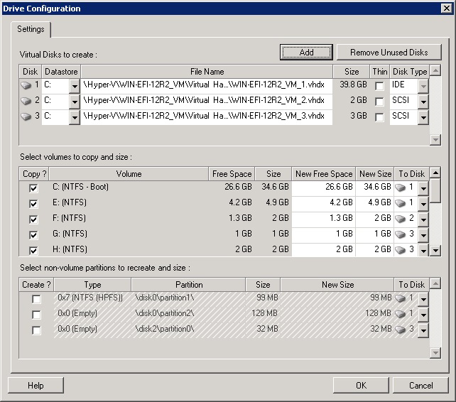The height and width of the screenshot is (402, 456).
Task: Click Remove Unused Disks button
Action: pos(389,53)
